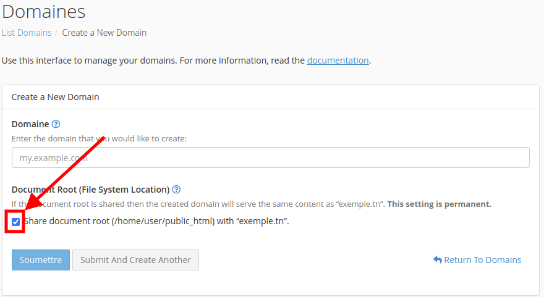Follow the Return To Domains link

[x=482, y=260]
